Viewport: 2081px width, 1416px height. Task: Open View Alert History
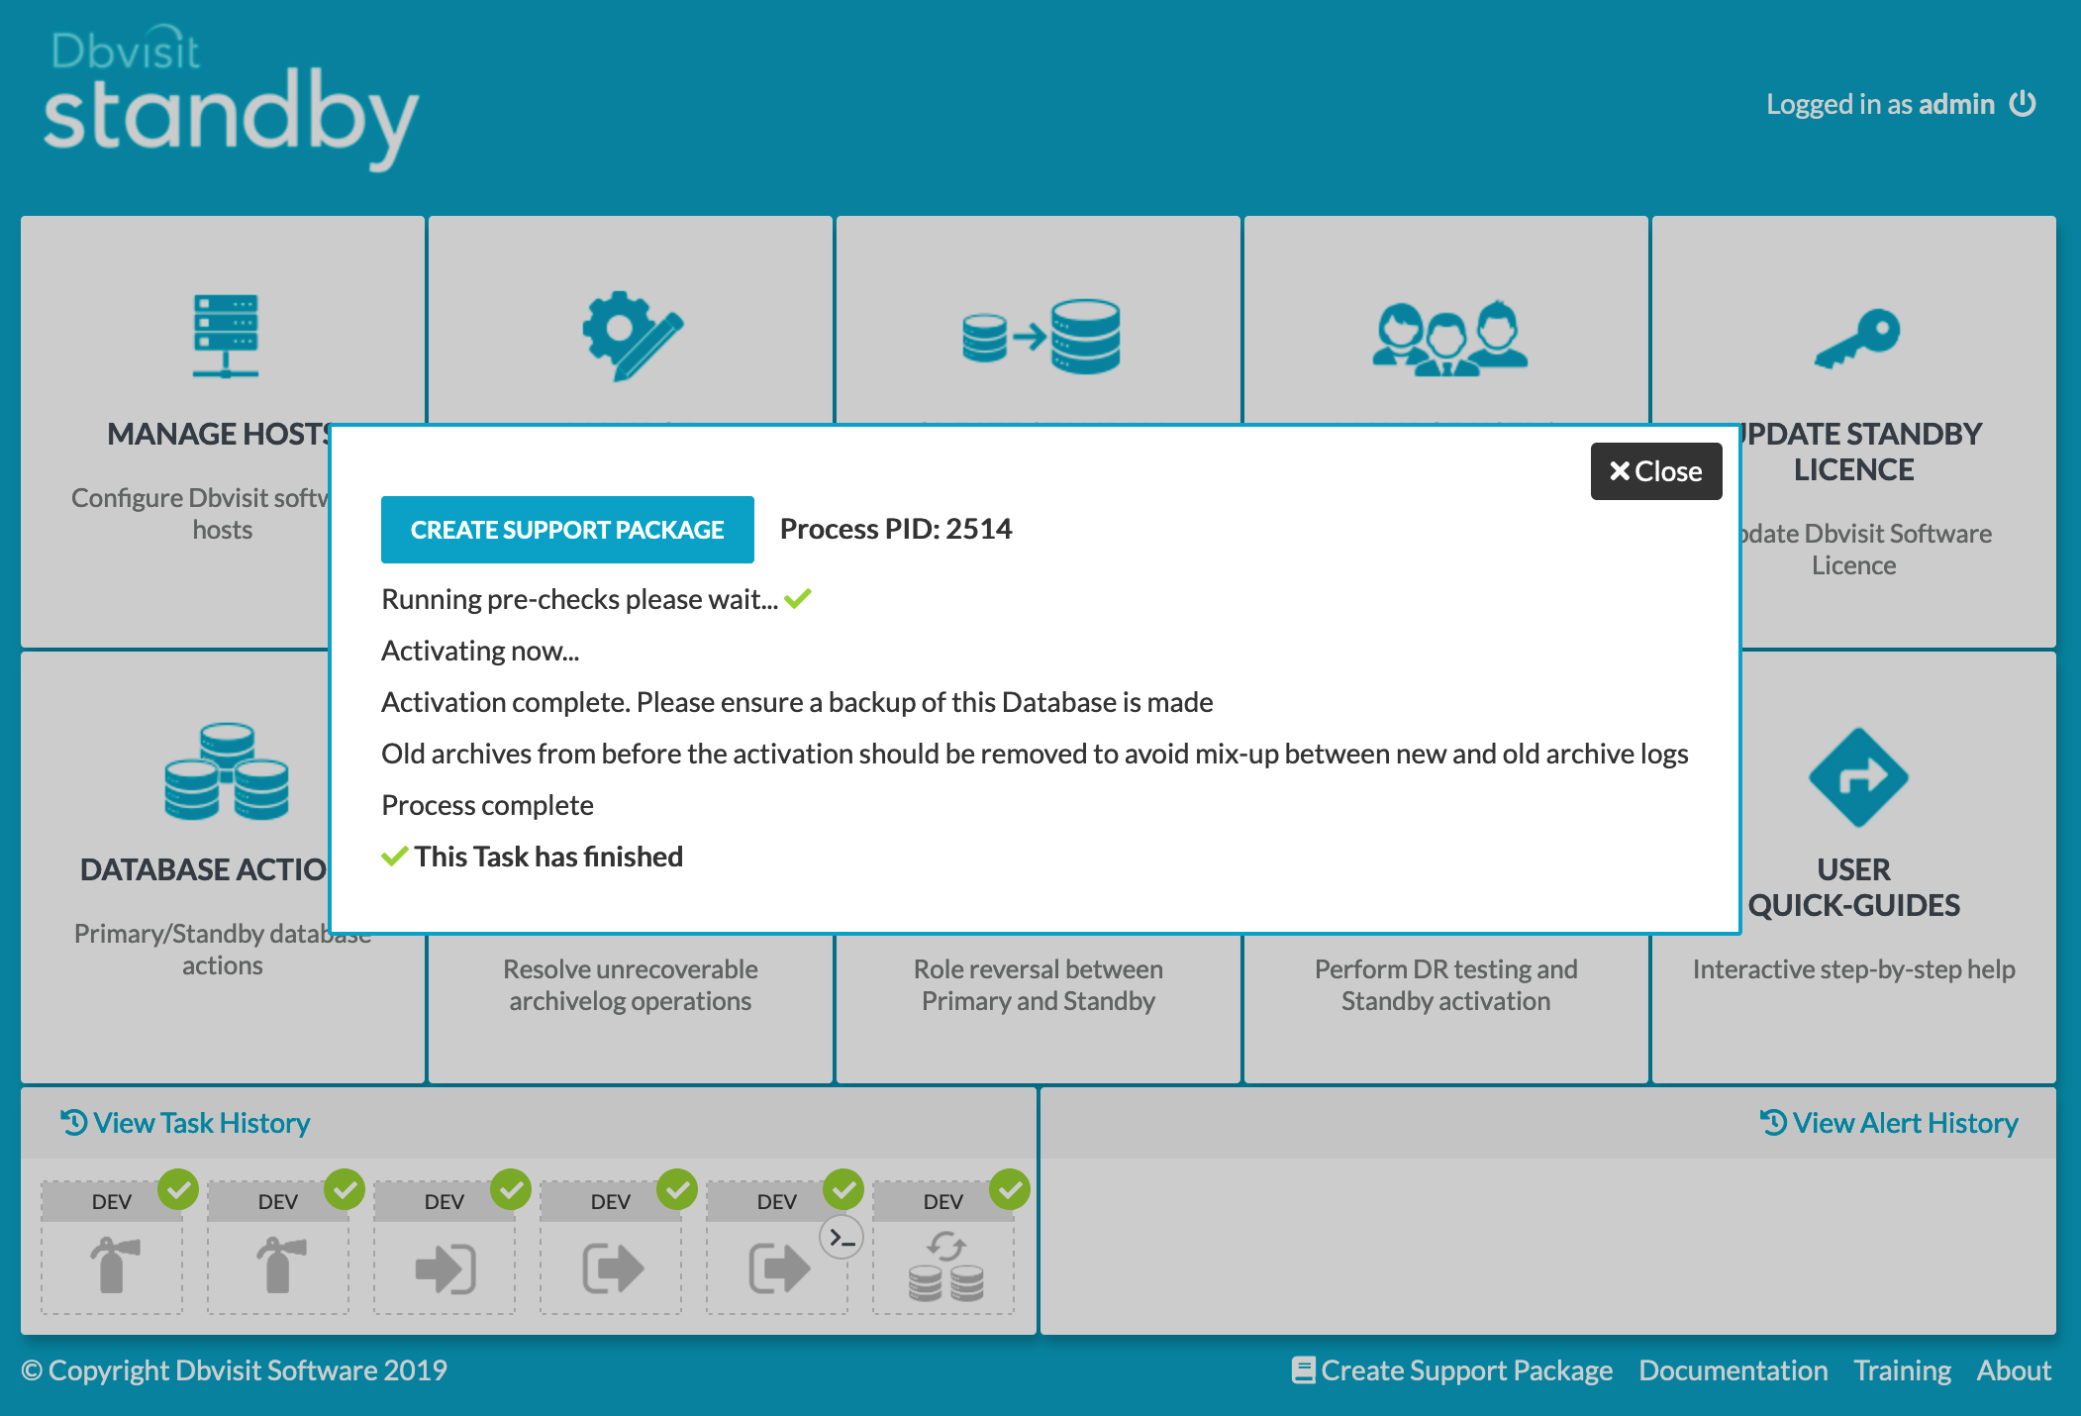1889,1123
